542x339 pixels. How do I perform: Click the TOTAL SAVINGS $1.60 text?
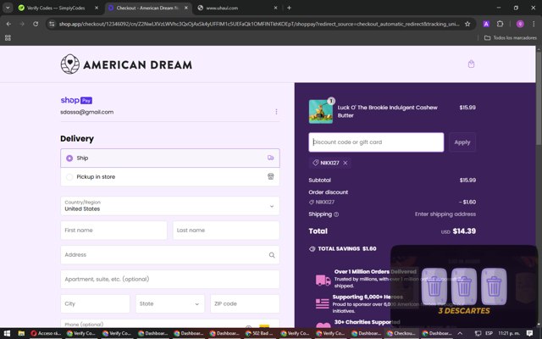point(347,248)
